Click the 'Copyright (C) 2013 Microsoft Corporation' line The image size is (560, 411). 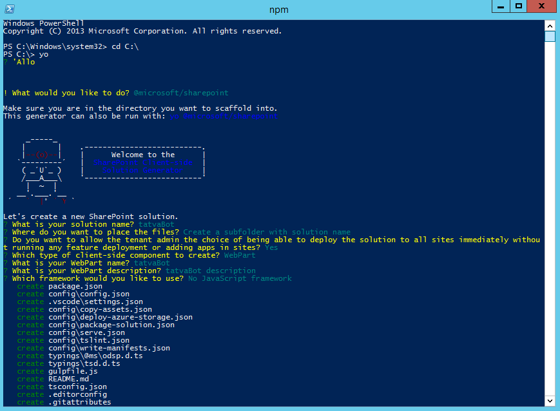click(142, 31)
